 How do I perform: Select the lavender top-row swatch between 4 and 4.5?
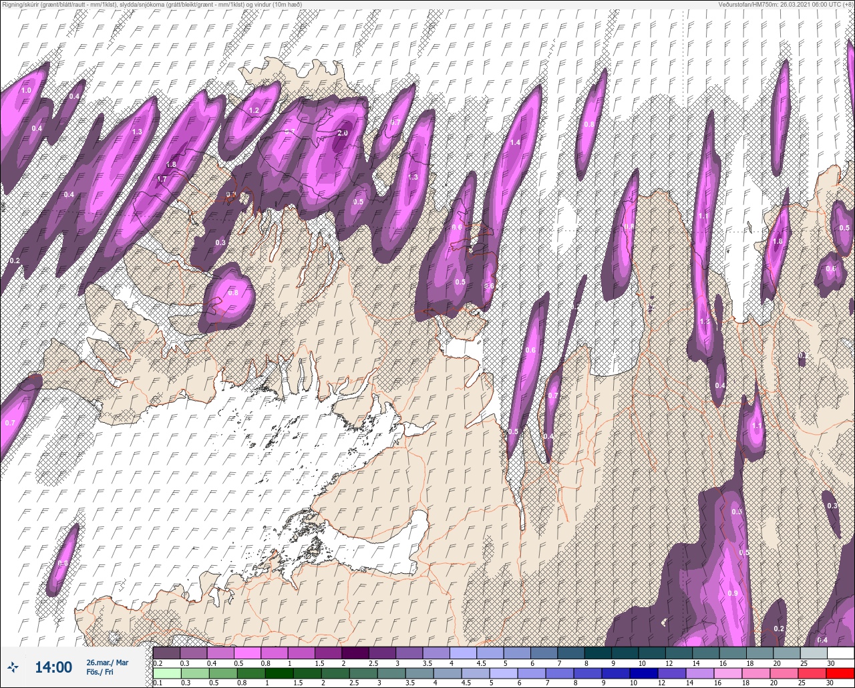[x=463, y=653]
